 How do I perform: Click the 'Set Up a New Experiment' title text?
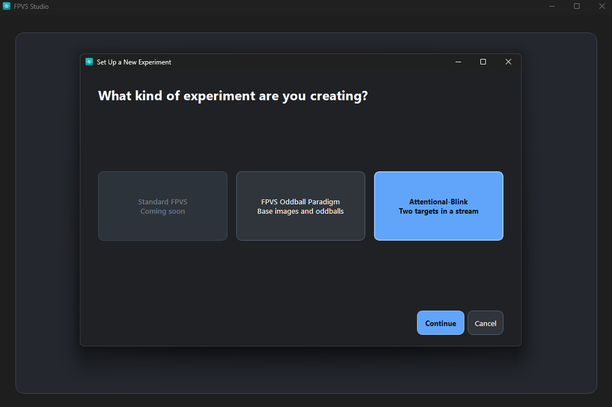[x=134, y=62]
